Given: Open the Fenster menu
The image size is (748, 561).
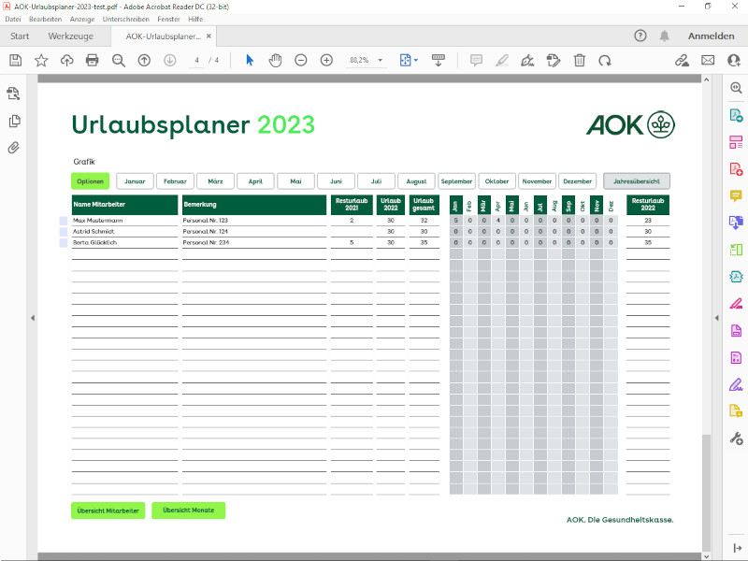Looking at the screenshot, I should 168,19.
